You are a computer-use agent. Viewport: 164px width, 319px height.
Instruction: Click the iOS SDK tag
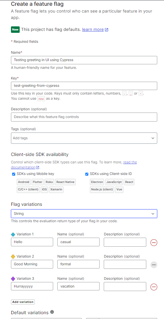pos(44,190)
